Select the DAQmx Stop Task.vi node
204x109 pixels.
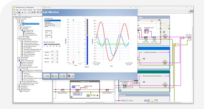[x=107, y=91]
